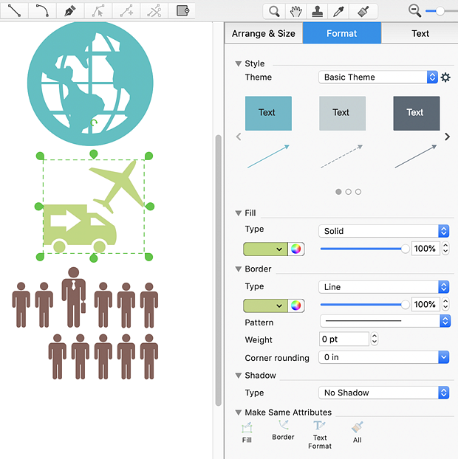
Task: Collapse the Shadow section
Action: 238,376
